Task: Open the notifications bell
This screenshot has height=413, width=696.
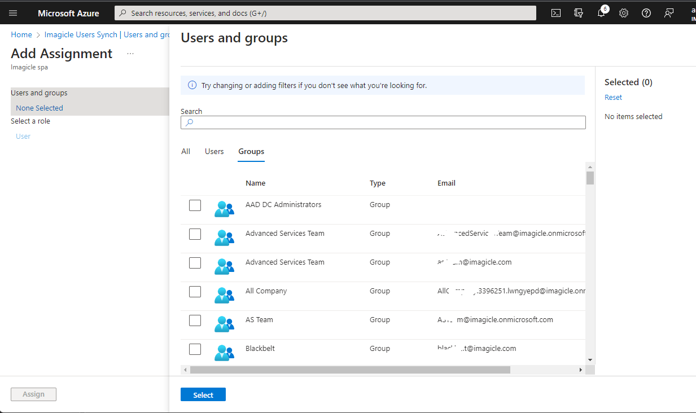Action: tap(601, 13)
